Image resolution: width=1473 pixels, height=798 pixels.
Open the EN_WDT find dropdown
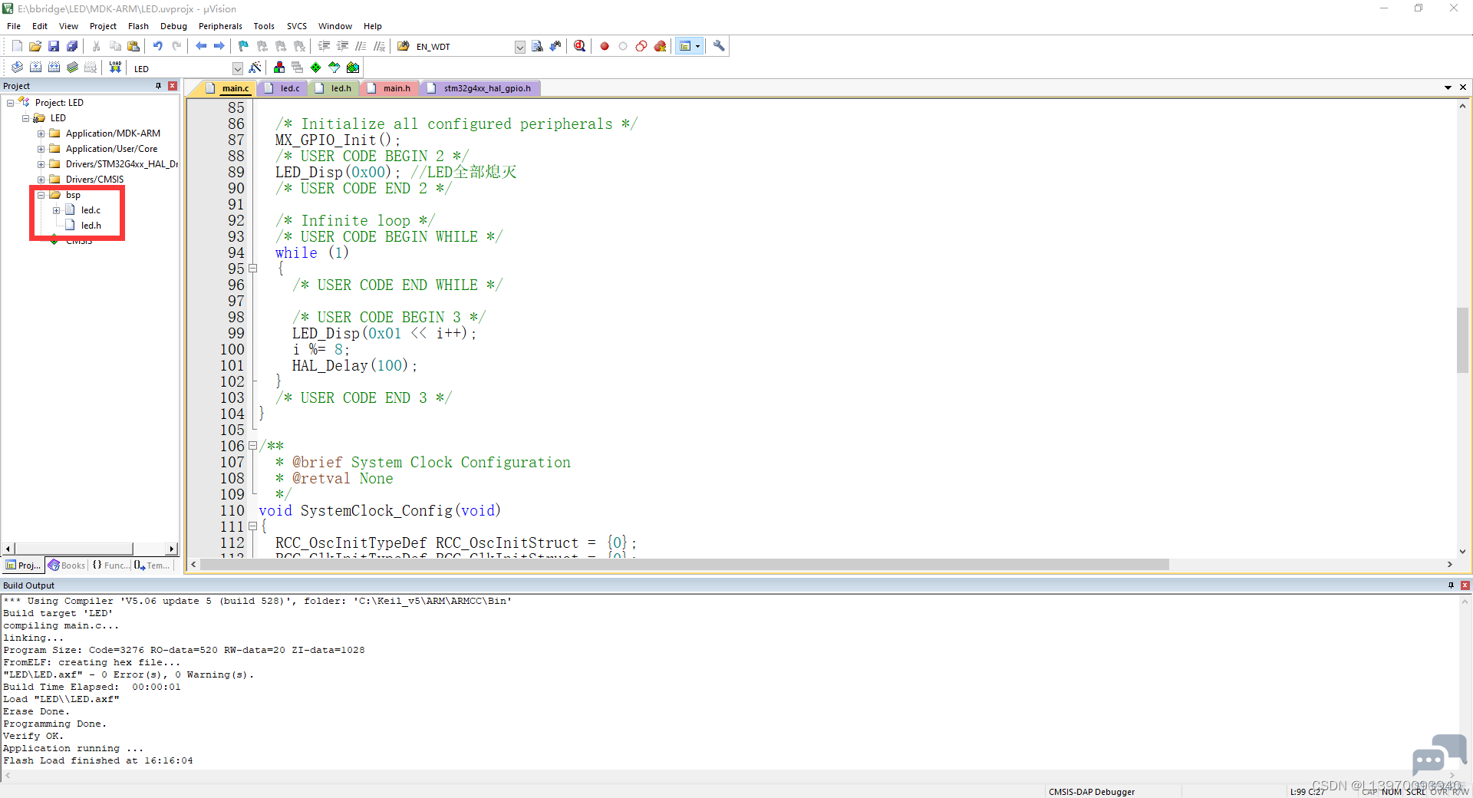pyautogui.click(x=519, y=47)
